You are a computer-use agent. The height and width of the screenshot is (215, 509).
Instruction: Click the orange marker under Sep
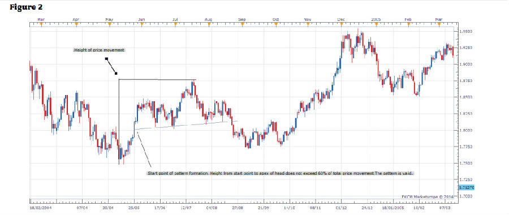[x=242, y=24]
